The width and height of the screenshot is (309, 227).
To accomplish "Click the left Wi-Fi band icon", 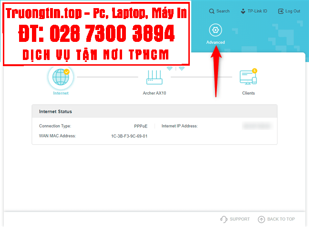I will pyautogui.click(x=169, y=69).
